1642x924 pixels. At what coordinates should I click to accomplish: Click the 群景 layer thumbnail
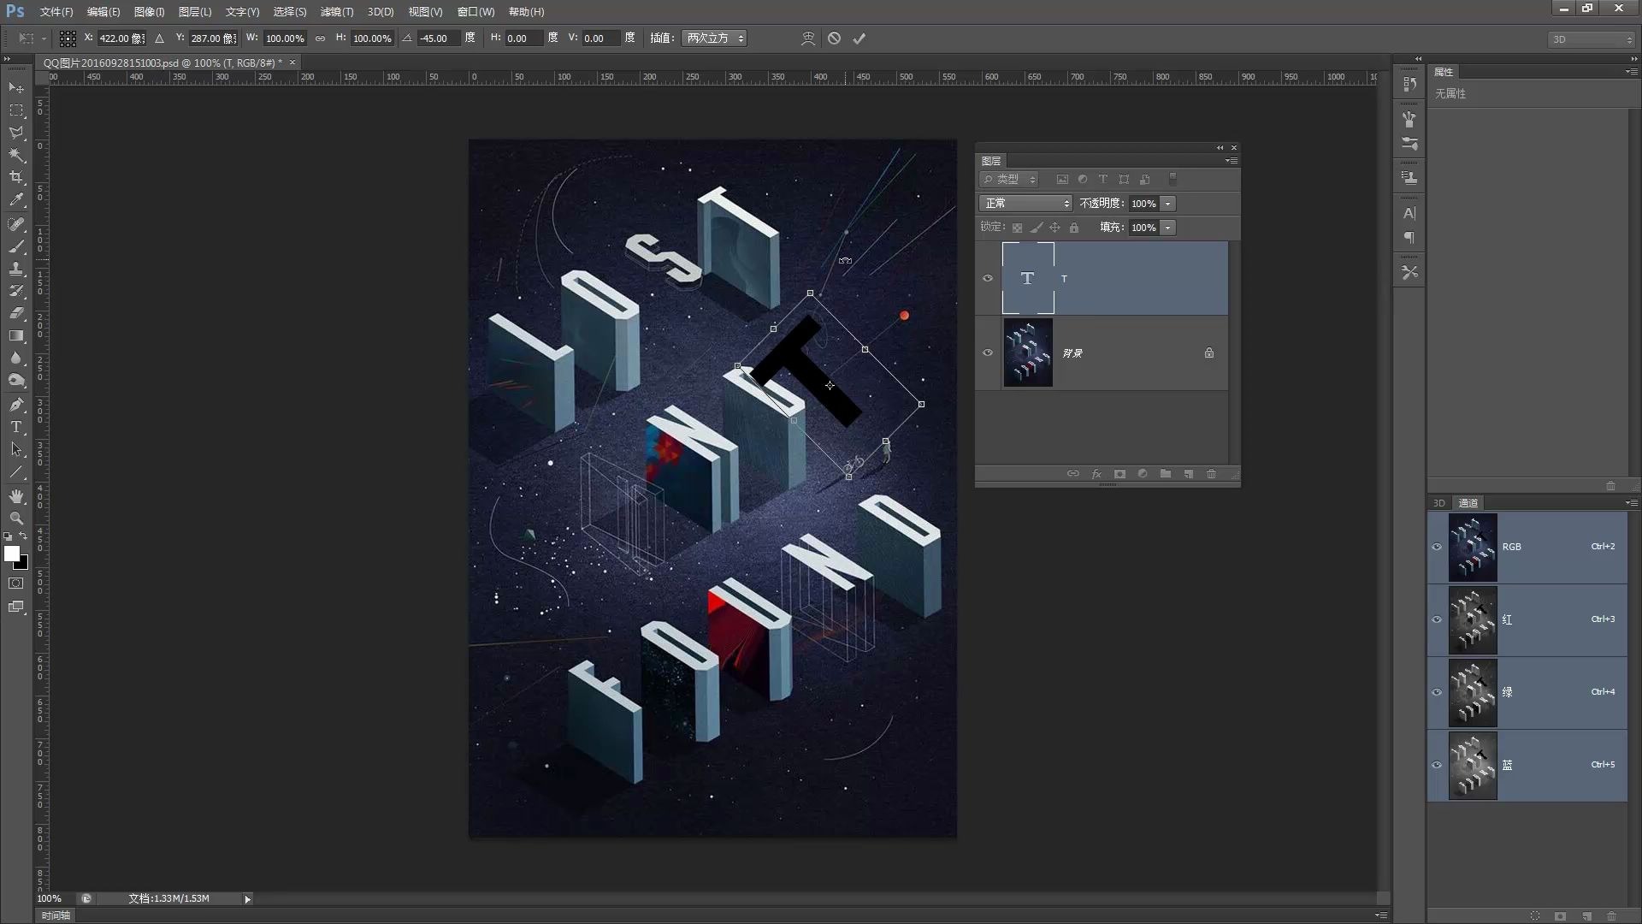1026,352
